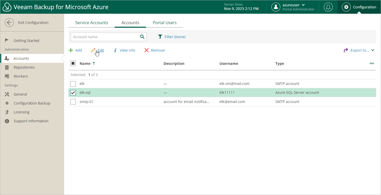Click username elk@email.com

232,102
